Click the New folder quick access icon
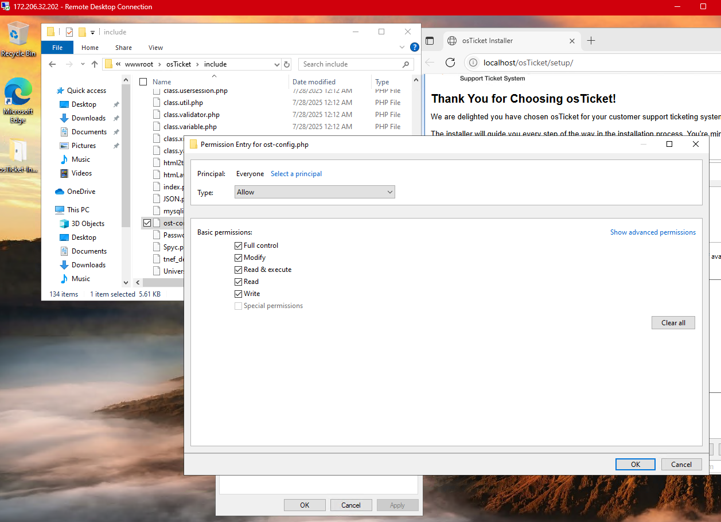Screen dimensions: 721x522 tap(82, 32)
